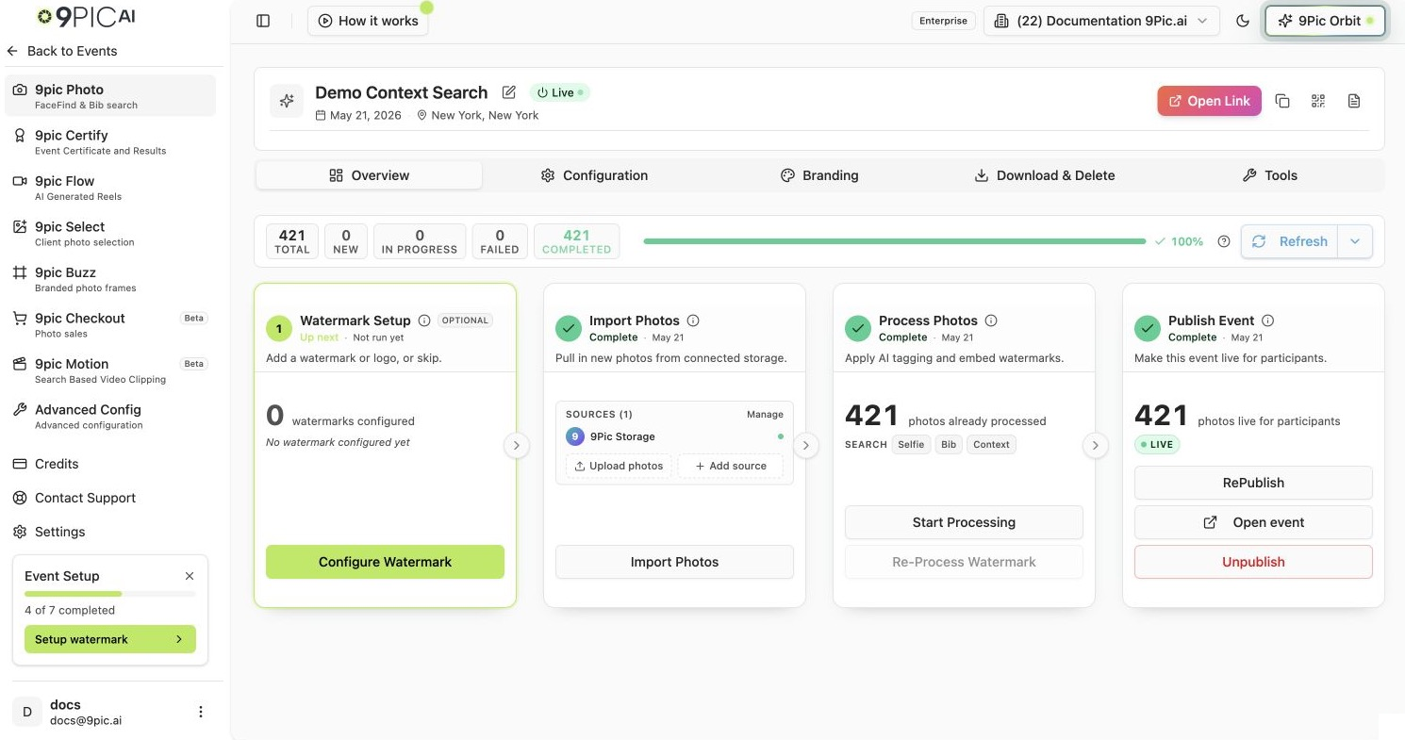The height and width of the screenshot is (740, 1405).
Task: Go Back to Events
Action: click(x=62, y=51)
